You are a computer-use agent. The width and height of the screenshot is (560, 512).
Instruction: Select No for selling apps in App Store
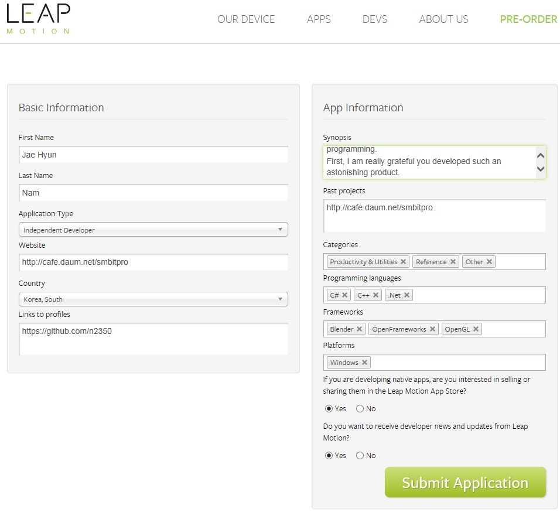coord(360,409)
